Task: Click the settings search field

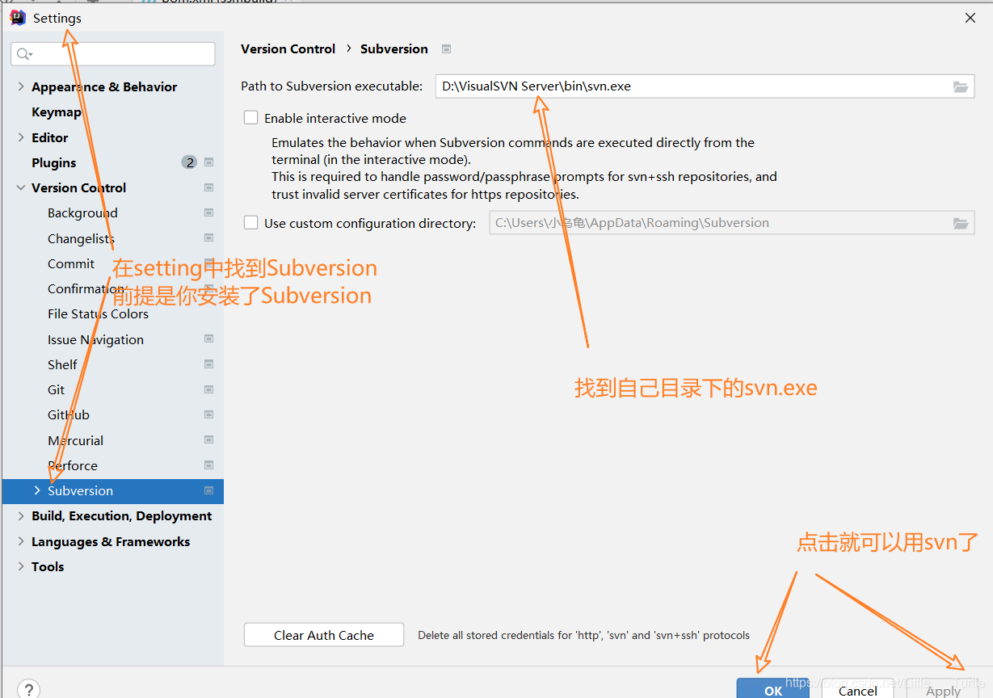Action: pyautogui.click(x=113, y=54)
